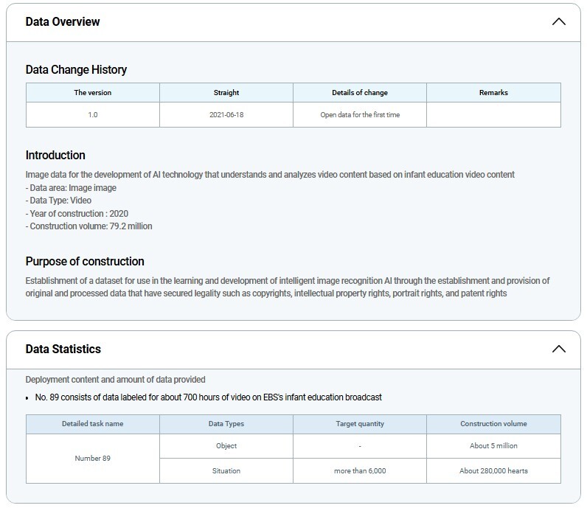Click the 'more than 6,000' target cell

click(x=360, y=470)
